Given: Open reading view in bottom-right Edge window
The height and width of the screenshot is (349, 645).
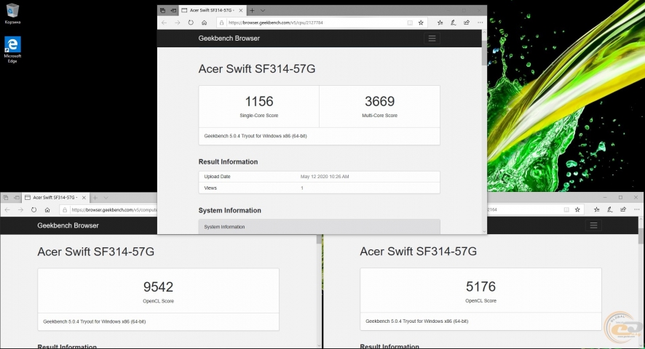Looking at the screenshot, I should [566, 209].
